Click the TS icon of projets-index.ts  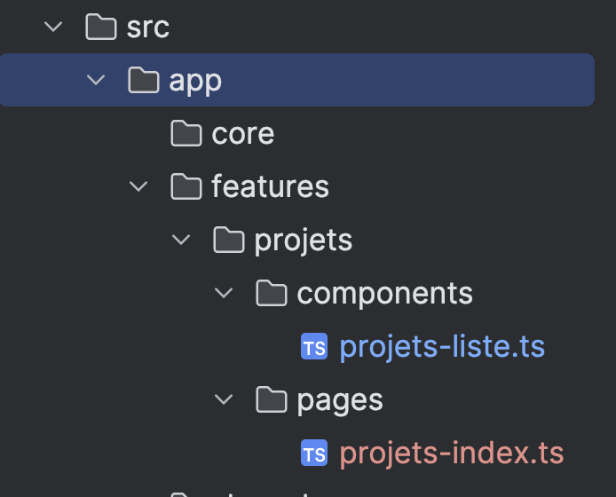coord(314,454)
